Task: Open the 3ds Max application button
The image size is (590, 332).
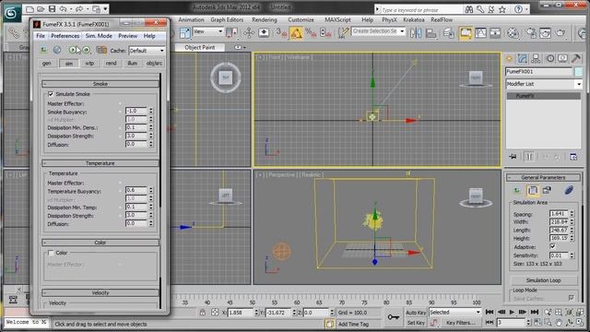Action: point(11,13)
